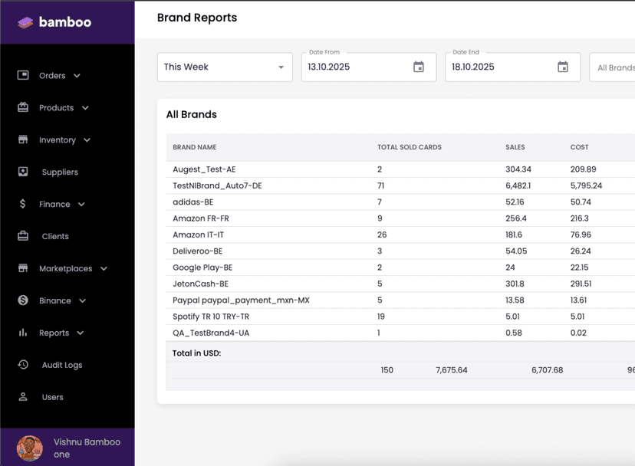The image size is (635, 466).
Task: Open the Date From calendar icon
Action: [x=419, y=67]
